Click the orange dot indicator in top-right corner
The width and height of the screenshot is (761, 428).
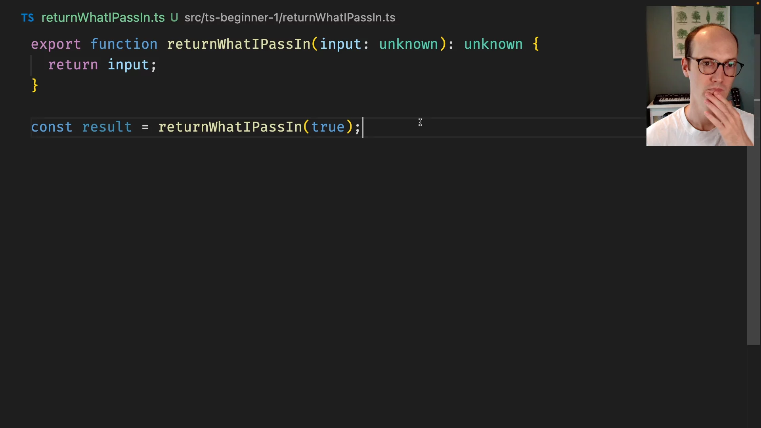tap(757, 3)
